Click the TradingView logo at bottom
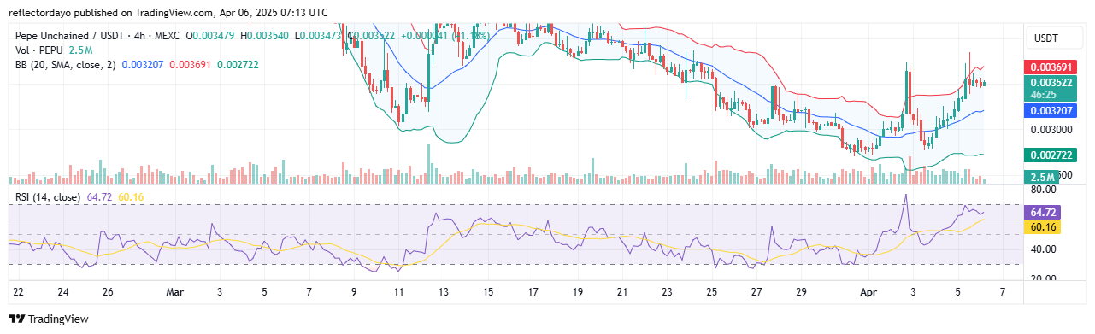Image resolution: width=1095 pixels, height=334 pixels. (49, 319)
